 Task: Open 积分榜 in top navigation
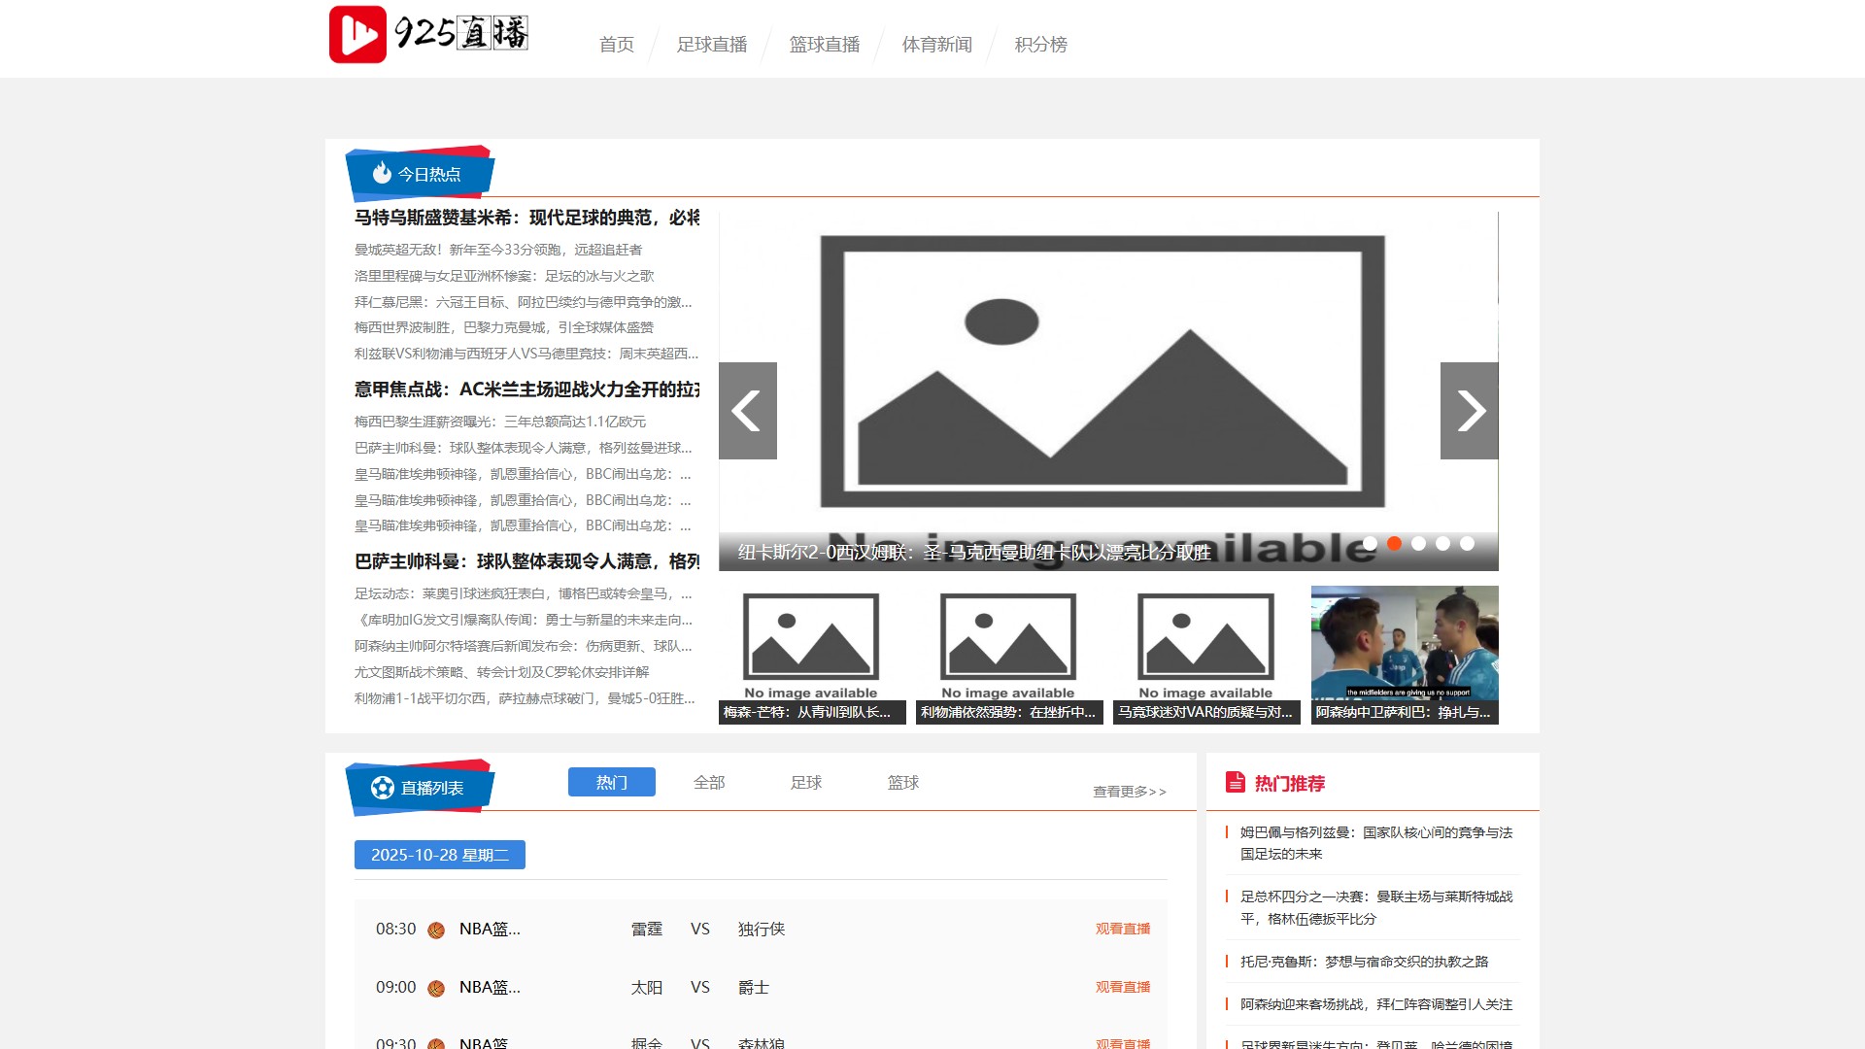tap(1040, 45)
